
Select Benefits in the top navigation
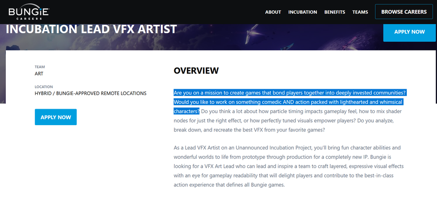(335, 12)
